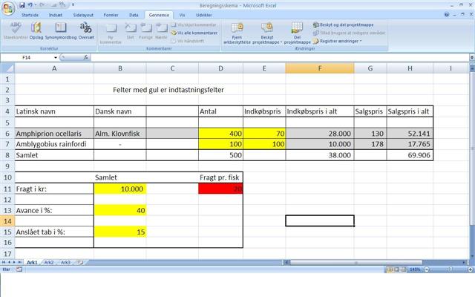475x297 pixels.
Task: Open the Opslag research tool
Action: [36, 30]
